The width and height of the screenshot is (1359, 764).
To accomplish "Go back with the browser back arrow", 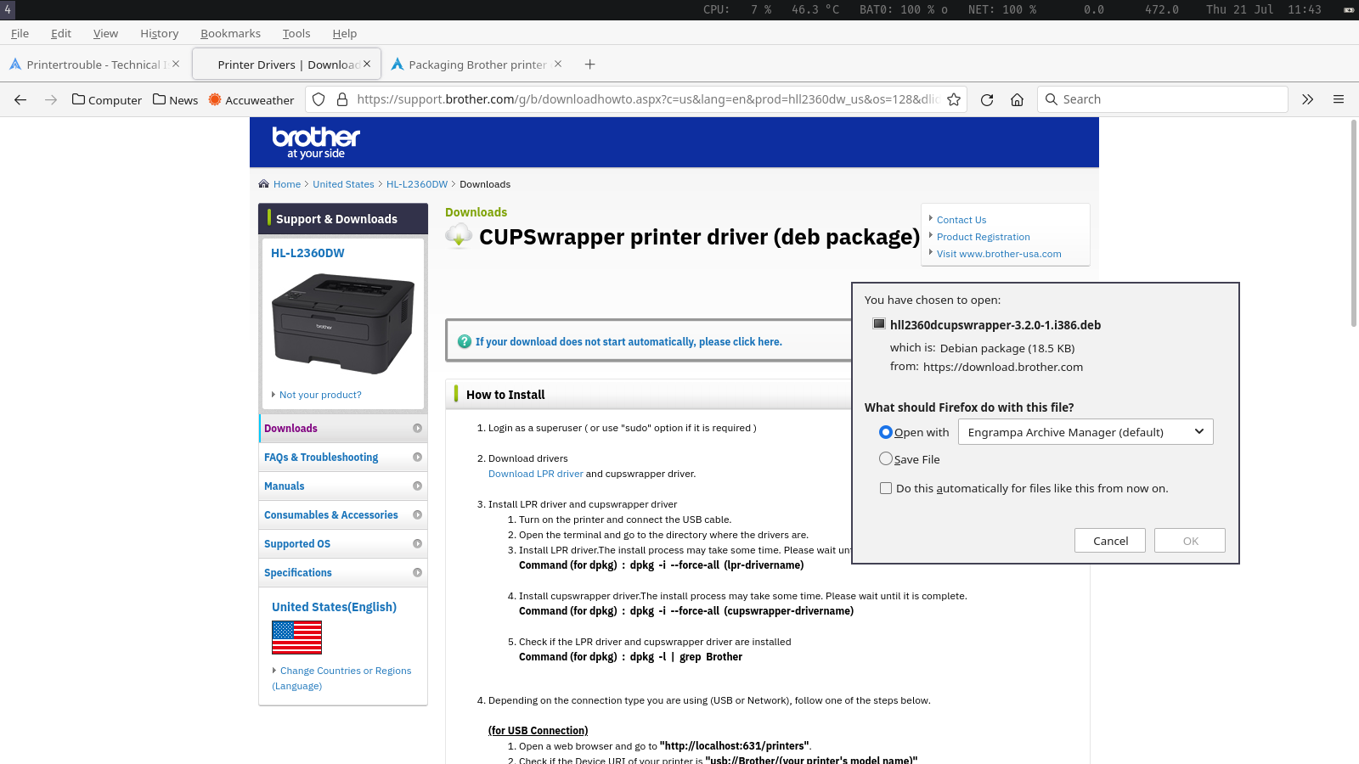I will [20, 99].
